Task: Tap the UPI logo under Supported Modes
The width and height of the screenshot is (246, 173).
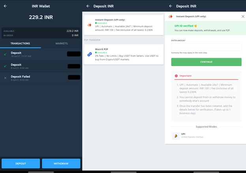Action: 176,136
